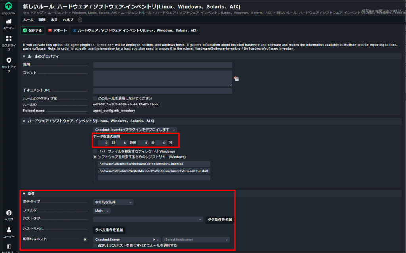Click the アボート abort button
406x253 pixels.
pyautogui.click(x=57, y=30)
